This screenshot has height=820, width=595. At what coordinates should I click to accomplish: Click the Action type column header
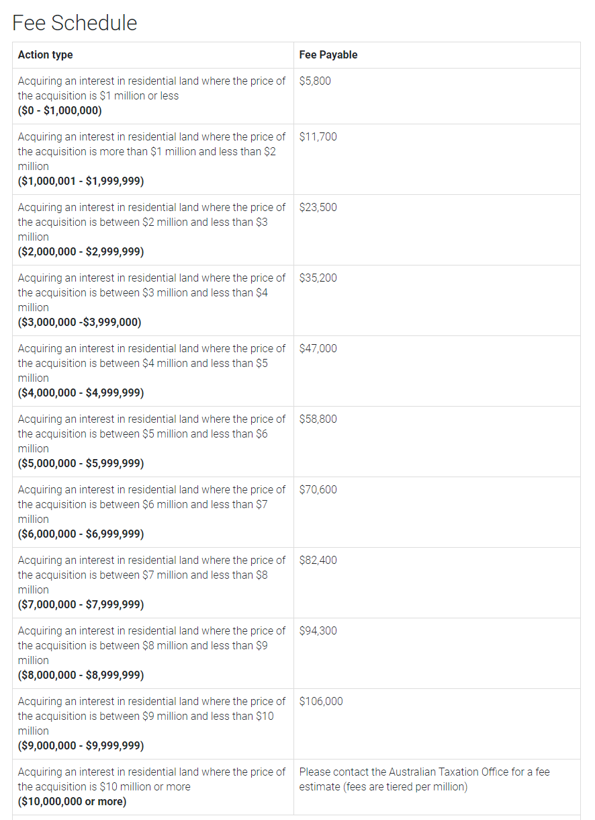pyautogui.click(x=46, y=55)
